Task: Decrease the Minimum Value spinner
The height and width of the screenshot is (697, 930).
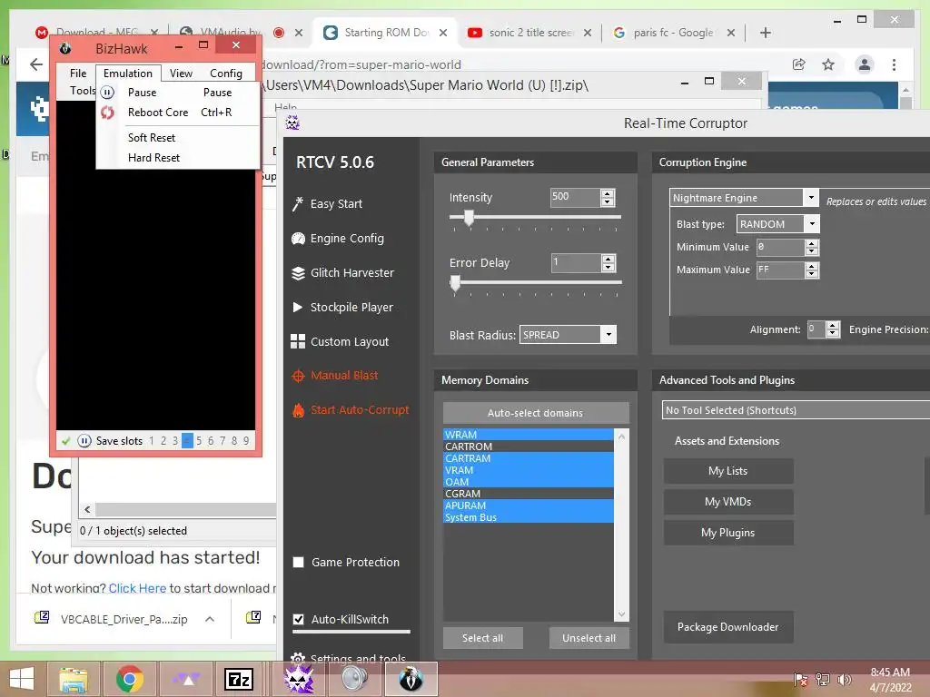Action: [812, 251]
